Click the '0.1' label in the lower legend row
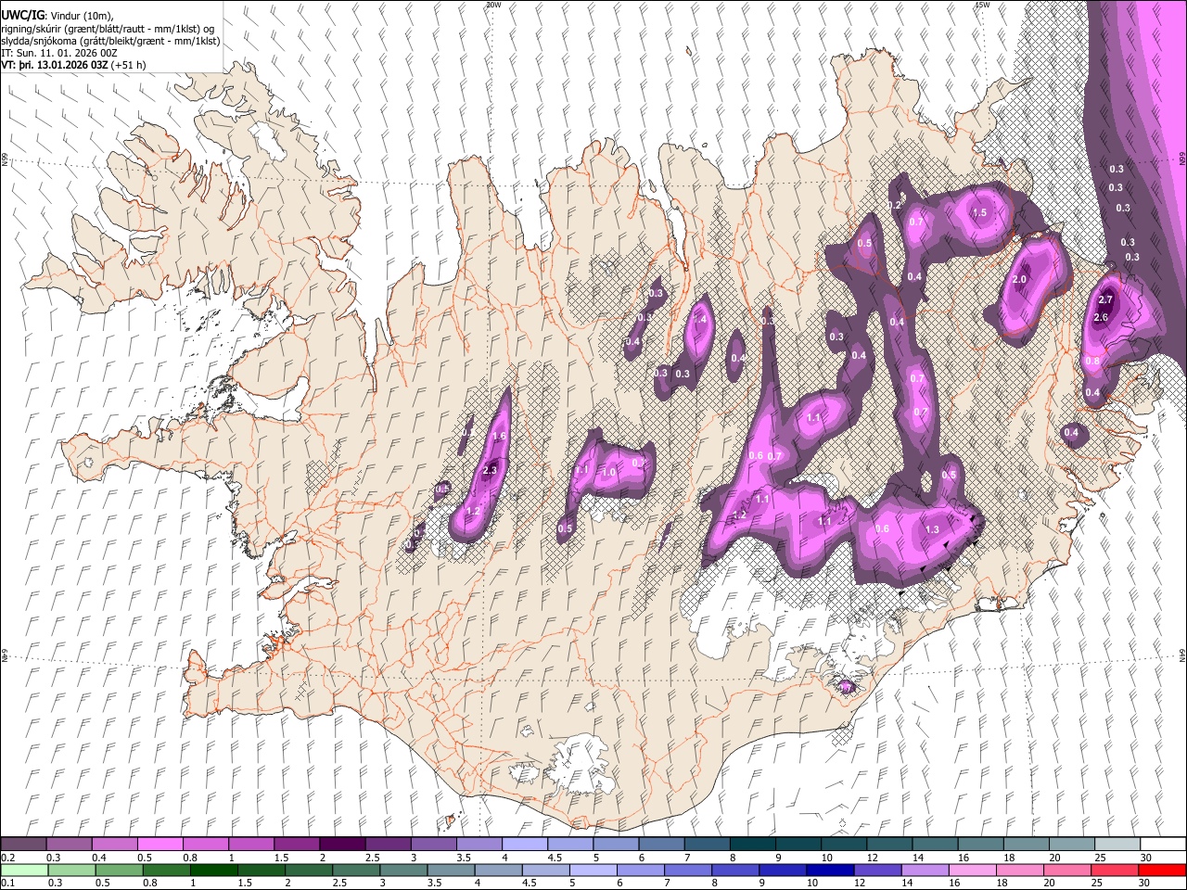 (x=7, y=884)
